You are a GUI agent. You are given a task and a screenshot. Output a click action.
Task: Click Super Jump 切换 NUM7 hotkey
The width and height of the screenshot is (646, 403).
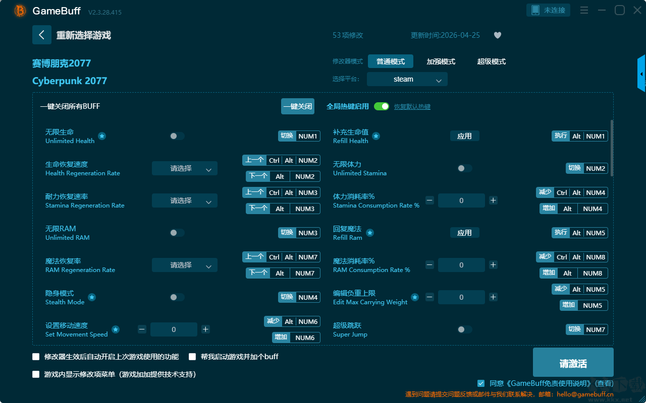(587, 329)
